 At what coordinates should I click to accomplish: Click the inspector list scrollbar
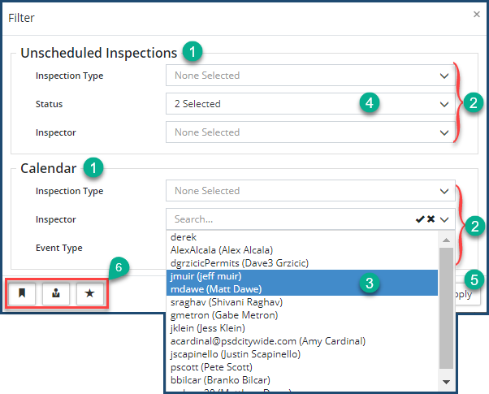[447, 309]
